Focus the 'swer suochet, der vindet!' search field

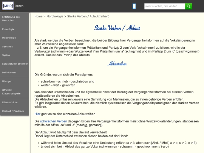(165, 6)
